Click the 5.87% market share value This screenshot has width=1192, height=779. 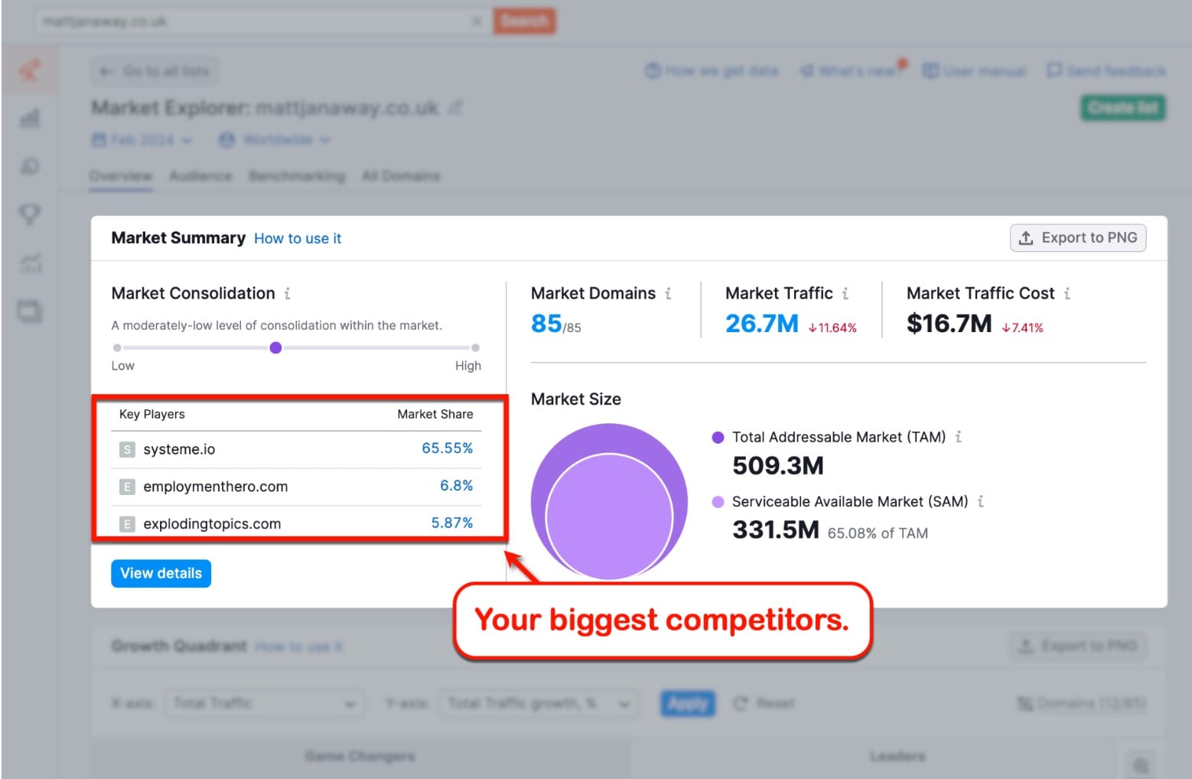(x=452, y=523)
